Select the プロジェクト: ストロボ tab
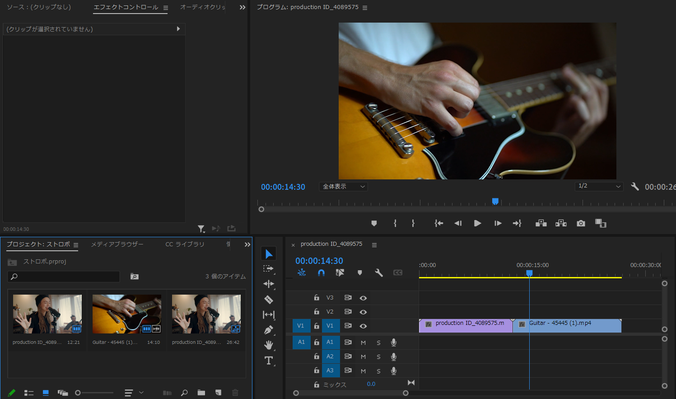Viewport: 676px width, 399px height. pyautogui.click(x=38, y=244)
